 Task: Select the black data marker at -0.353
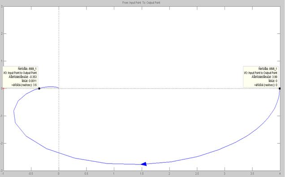(39, 88)
